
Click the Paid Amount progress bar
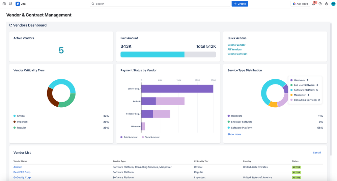[168, 55]
